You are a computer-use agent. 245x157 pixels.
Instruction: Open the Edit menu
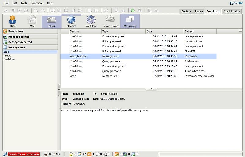(14, 3)
